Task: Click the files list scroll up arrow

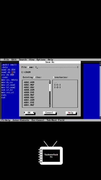Action: coord(50,82)
